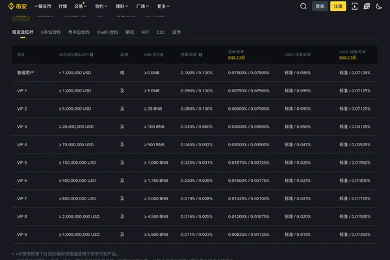Image resolution: width=390 pixels, height=260 pixels.
Task: Click the VIP 1 level cell
Action: tap(22, 91)
